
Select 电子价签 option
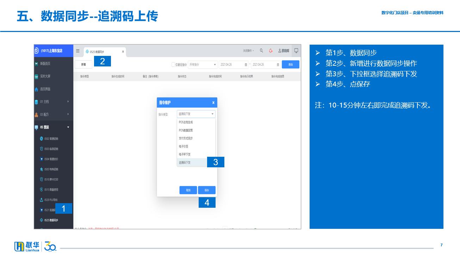pos(196,146)
